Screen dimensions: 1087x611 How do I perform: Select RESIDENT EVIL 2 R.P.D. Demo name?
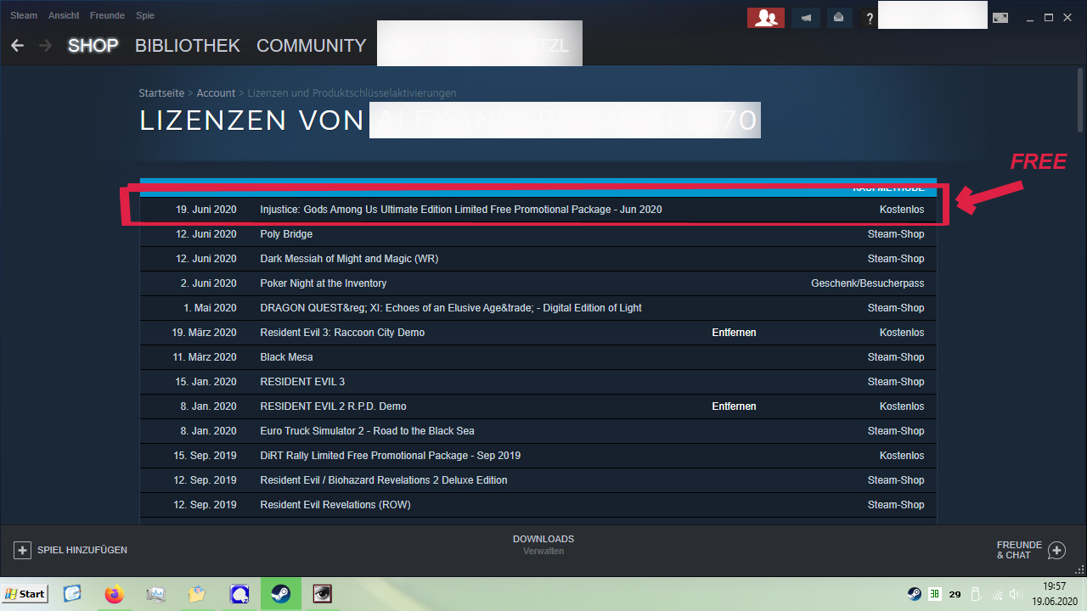(333, 406)
